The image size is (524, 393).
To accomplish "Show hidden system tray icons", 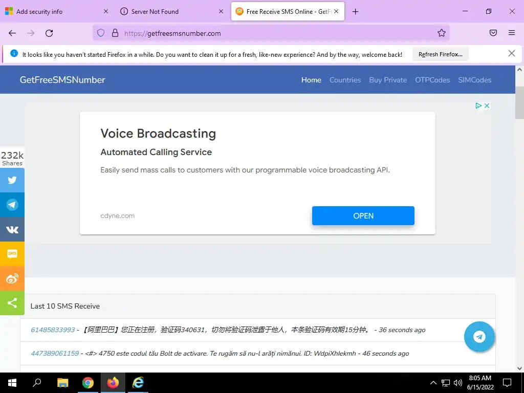I will (x=433, y=383).
